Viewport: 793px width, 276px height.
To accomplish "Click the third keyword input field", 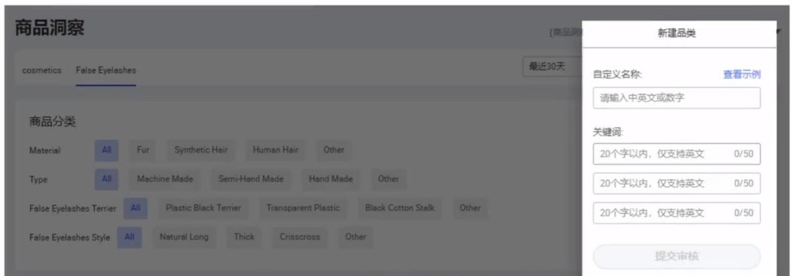I will point(677,213).
